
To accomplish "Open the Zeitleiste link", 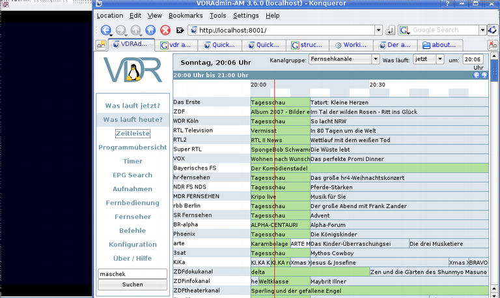I will (x=133, y=134).
